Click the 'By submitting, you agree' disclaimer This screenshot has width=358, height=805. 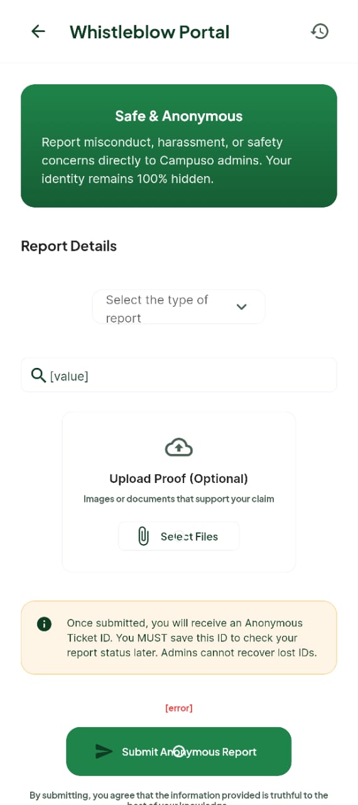click(x=179, y=797)
